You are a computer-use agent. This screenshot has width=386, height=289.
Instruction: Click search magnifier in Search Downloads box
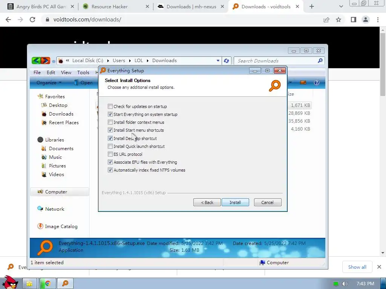coord(320,61)
